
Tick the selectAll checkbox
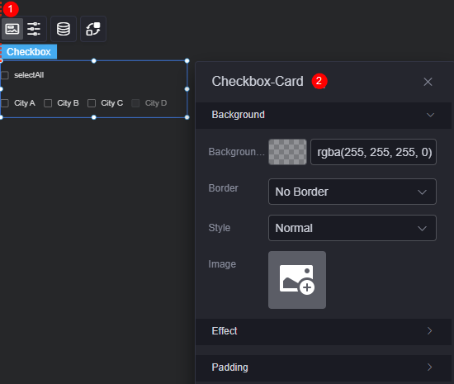point(5,75)
